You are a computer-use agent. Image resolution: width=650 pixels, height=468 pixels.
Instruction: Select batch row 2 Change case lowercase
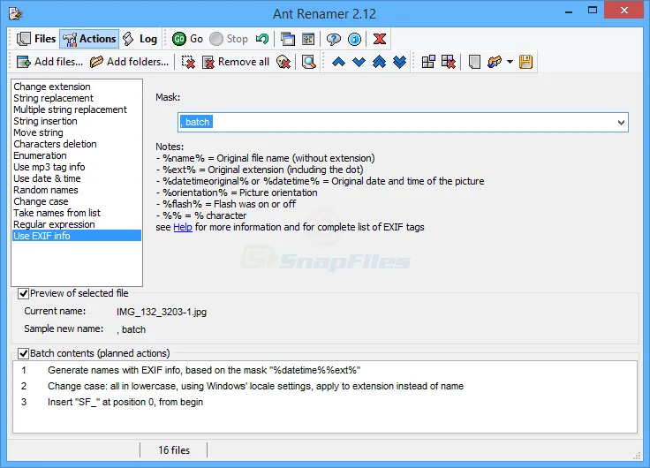point(325,386)
